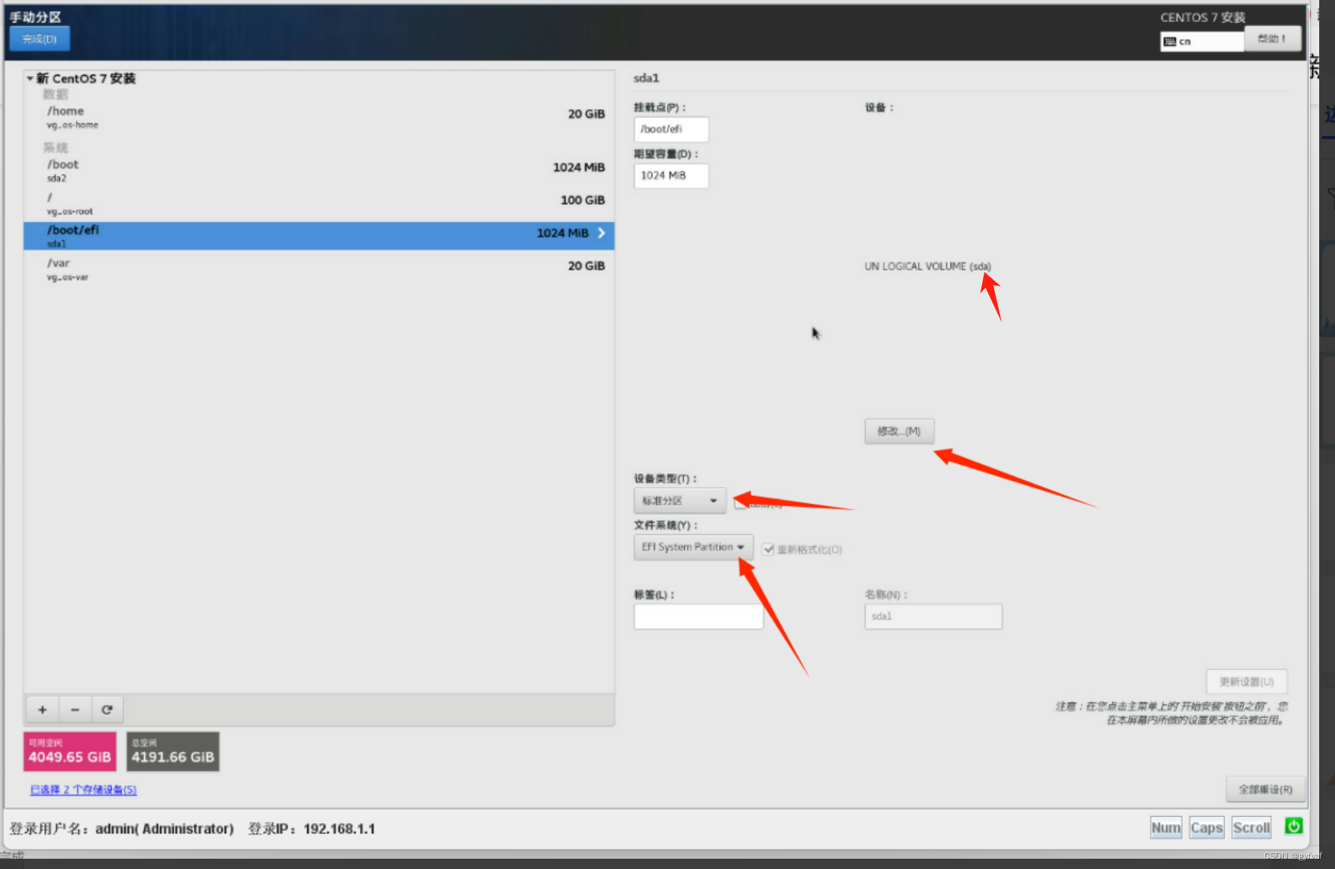
Task: Open the 设备类型 dropdown showing 标准分区
Action: [x=679, y=501]
